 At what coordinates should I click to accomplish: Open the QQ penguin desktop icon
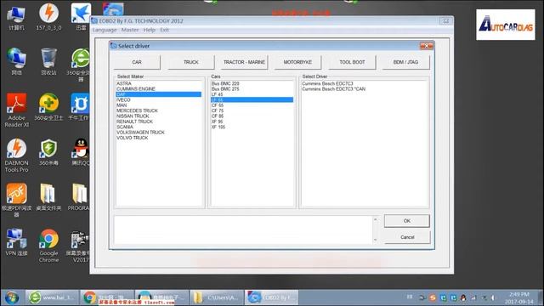82,152
